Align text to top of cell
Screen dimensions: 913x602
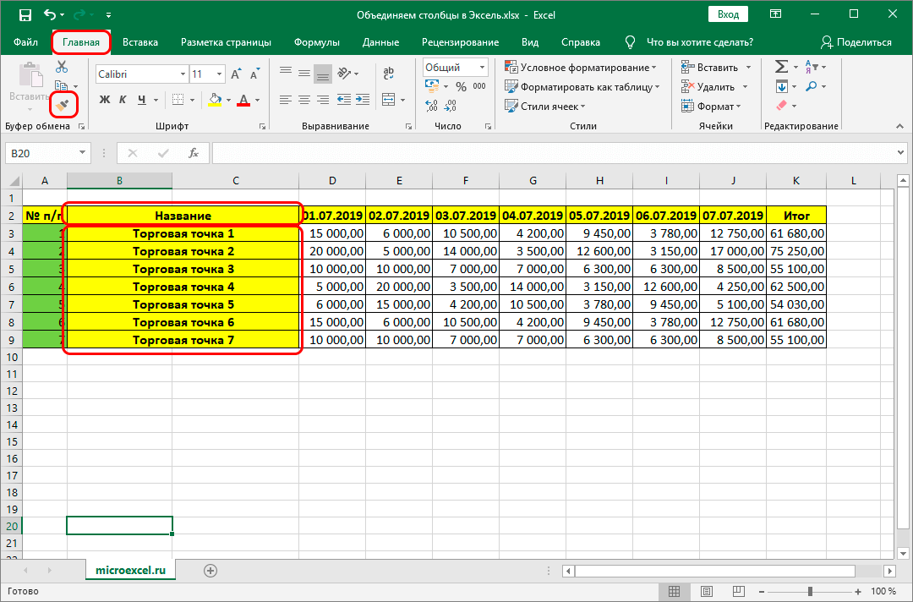tap(286, 72)
